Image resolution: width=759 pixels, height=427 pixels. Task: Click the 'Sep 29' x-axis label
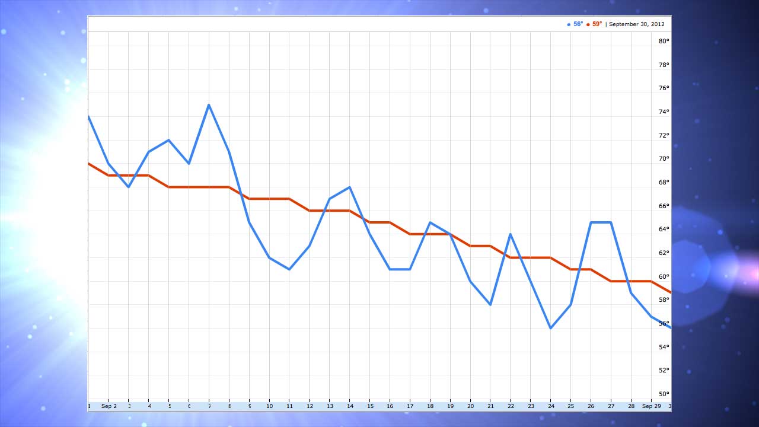pyautogui.click(x=651, y=406)
